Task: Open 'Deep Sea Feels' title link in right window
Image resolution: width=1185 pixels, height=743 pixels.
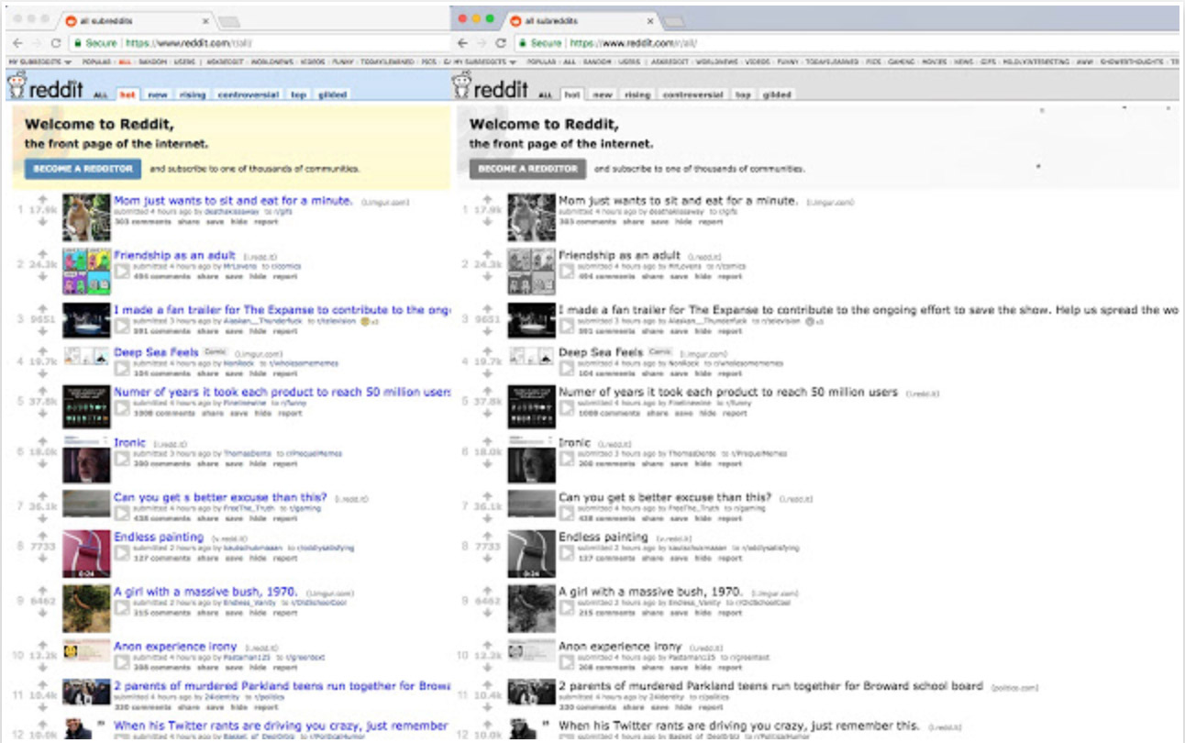Action: (x=601, y=352)
